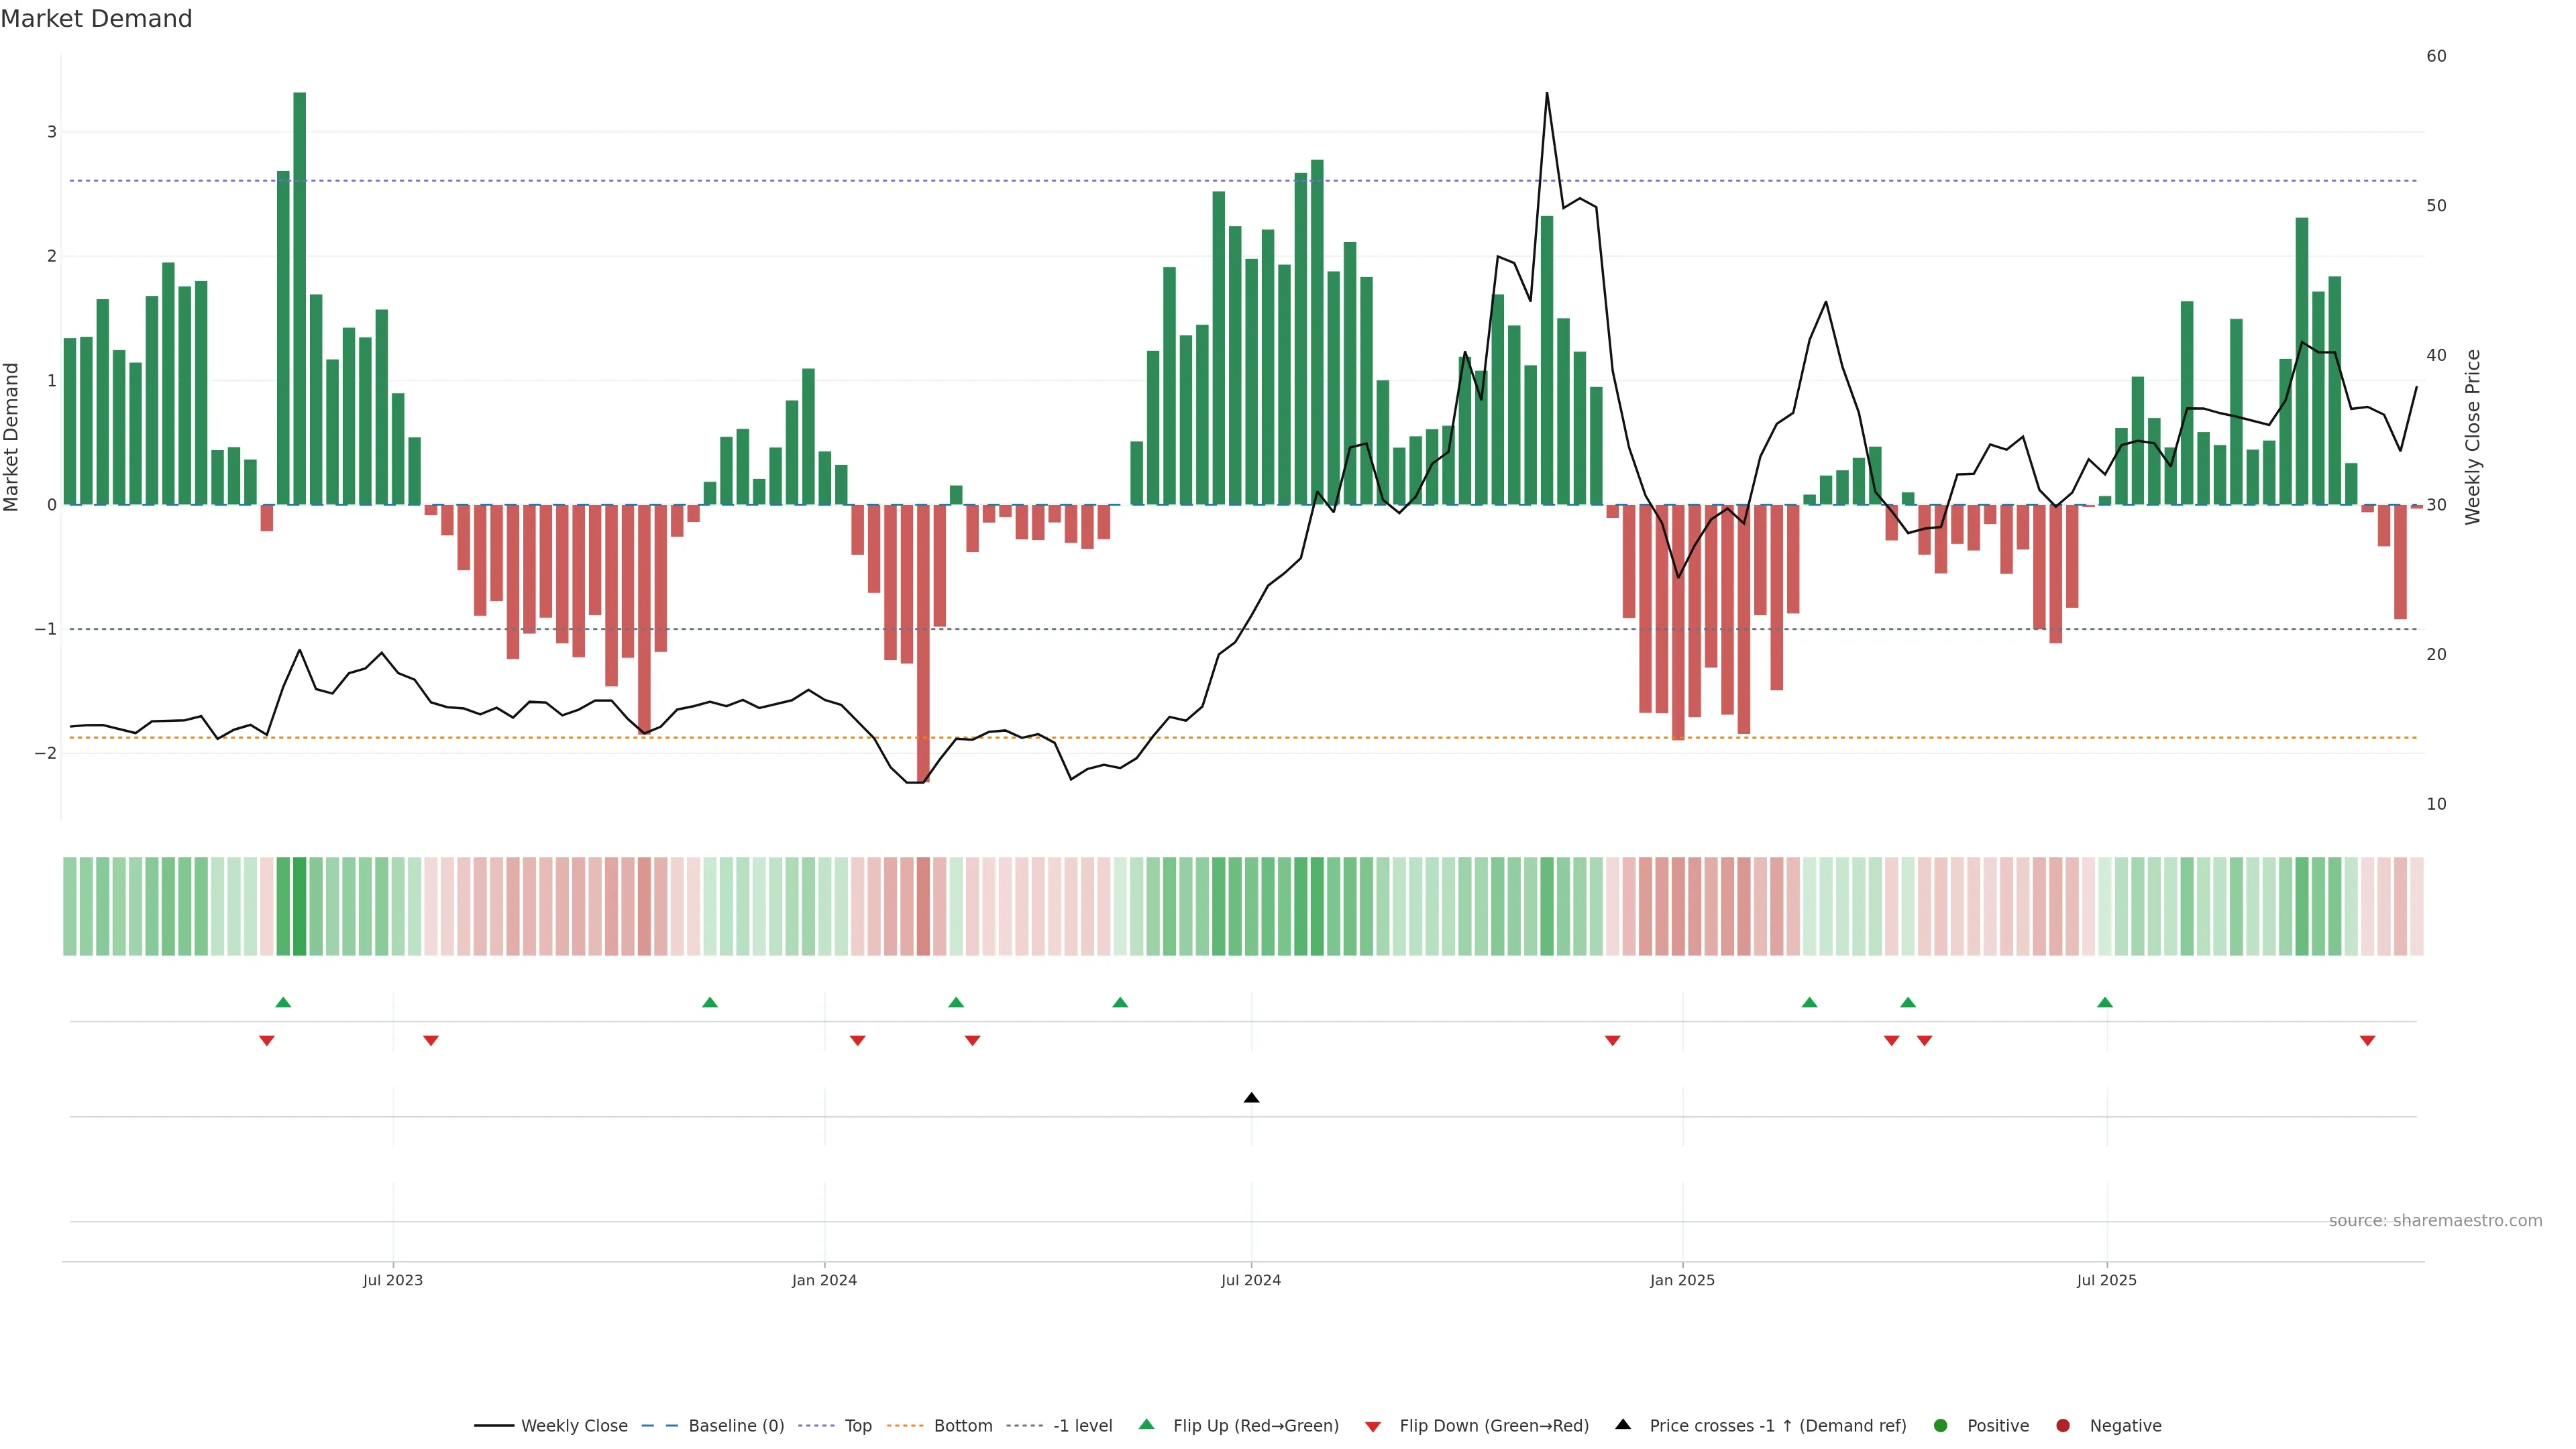
Task: Click the leftmost red Flip Down triangle marker
Action: [267, 1041]
